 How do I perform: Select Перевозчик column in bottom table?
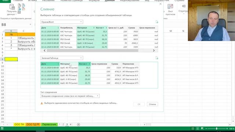click(131, 64)
